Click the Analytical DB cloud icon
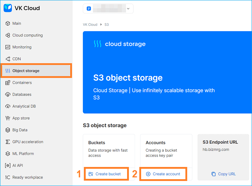This screenshot has width=252, height=186. (x=8, y=106)
